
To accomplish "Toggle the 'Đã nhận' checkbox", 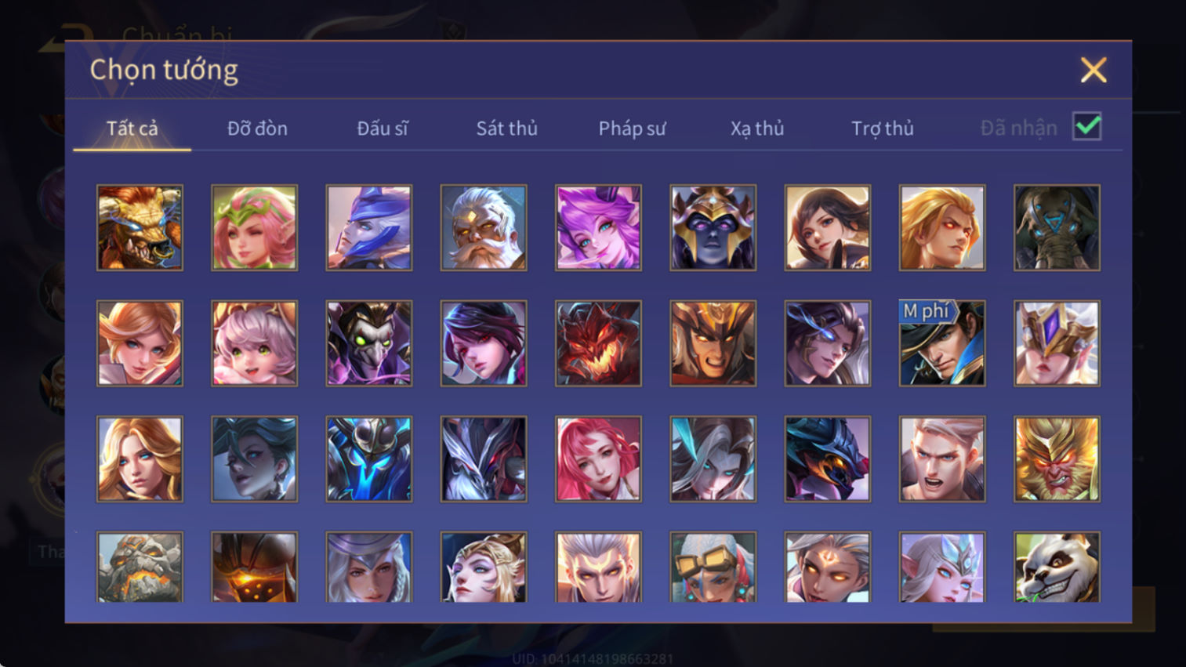I will tap(1087, 127).
